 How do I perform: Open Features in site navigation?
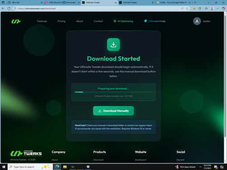(x=42, y=21)
